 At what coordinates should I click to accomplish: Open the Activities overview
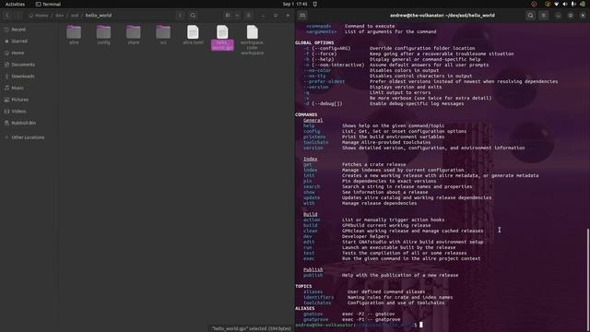[x=15, y=4]
